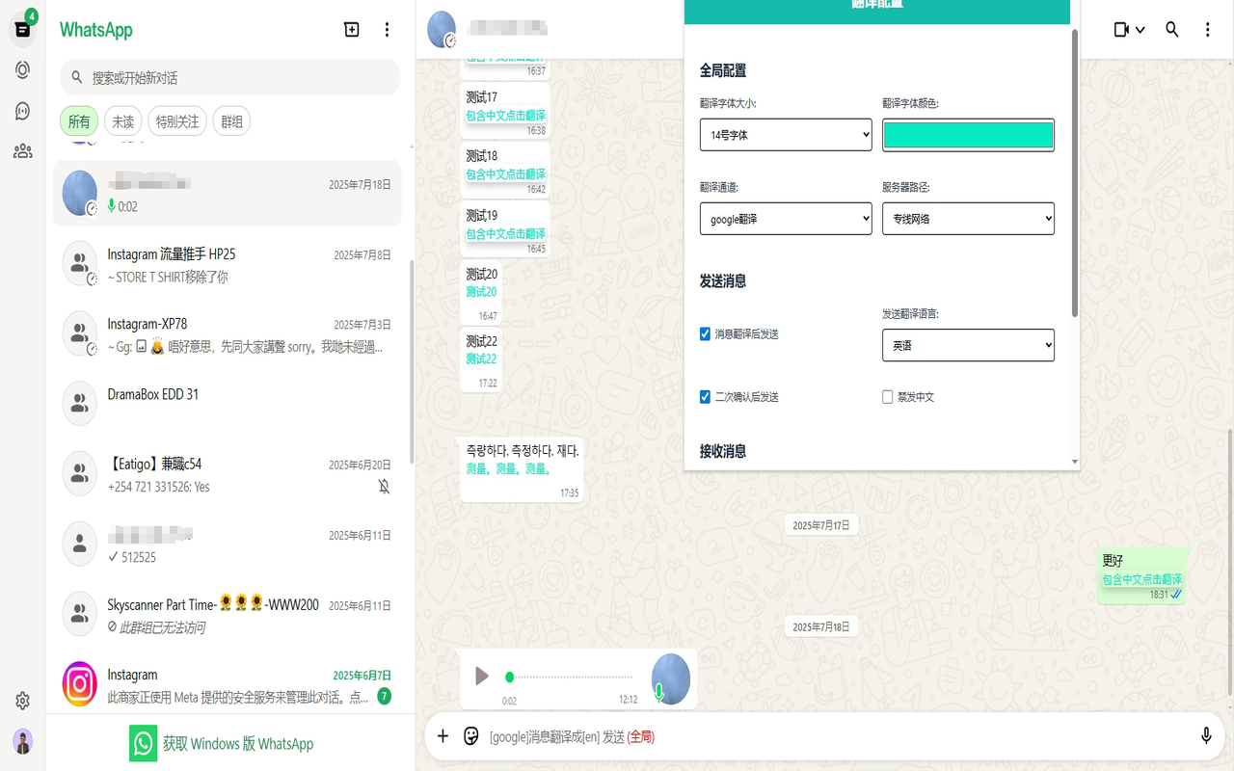Open the Instagram 流量推手 HP25 chat
This screenshot has height=771, width=1234.
[227, 264]
